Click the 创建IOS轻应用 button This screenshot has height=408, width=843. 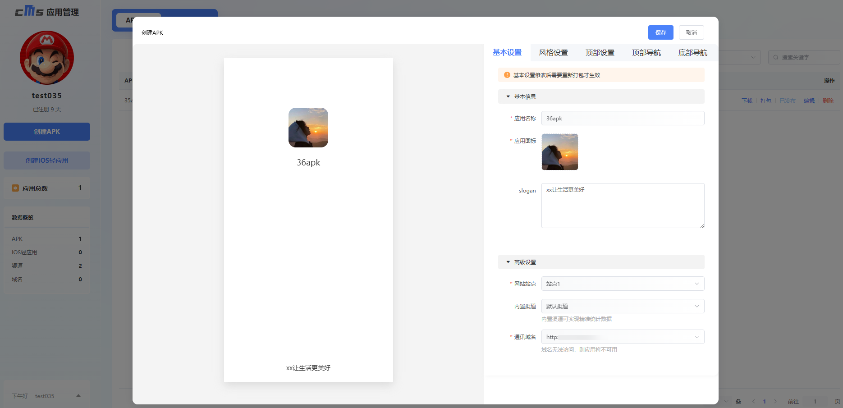(x=47, y=160)
